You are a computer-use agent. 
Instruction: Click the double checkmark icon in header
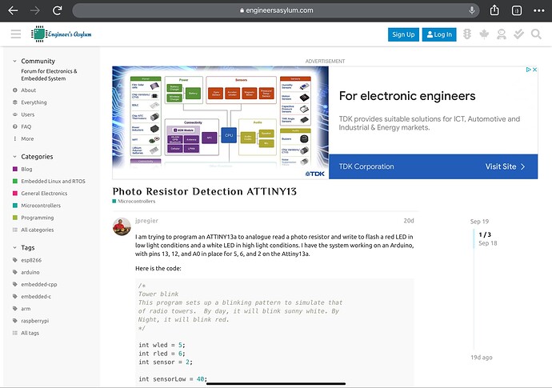518,34
